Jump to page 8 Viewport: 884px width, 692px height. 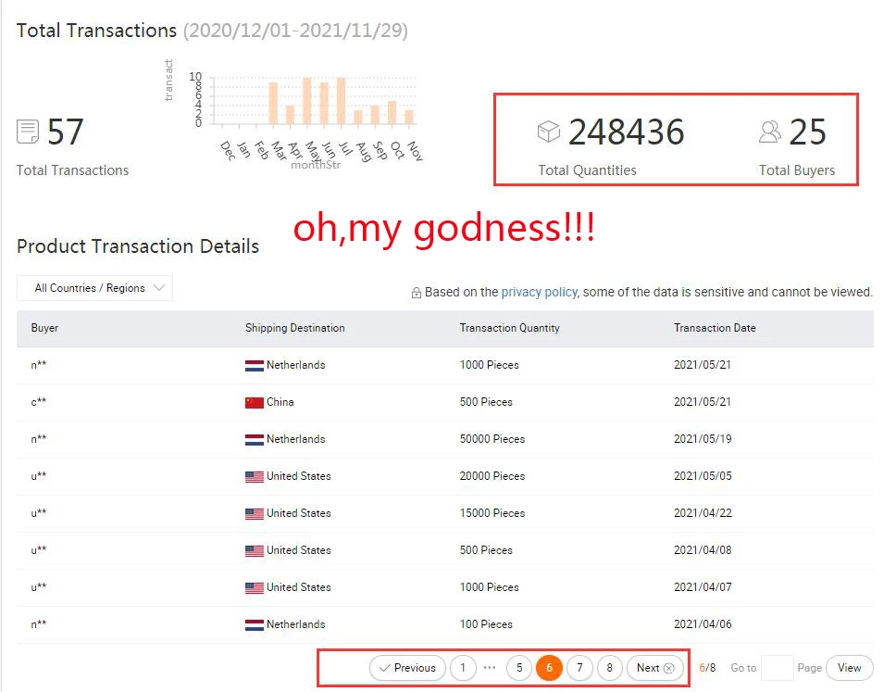tap(609, 668)
